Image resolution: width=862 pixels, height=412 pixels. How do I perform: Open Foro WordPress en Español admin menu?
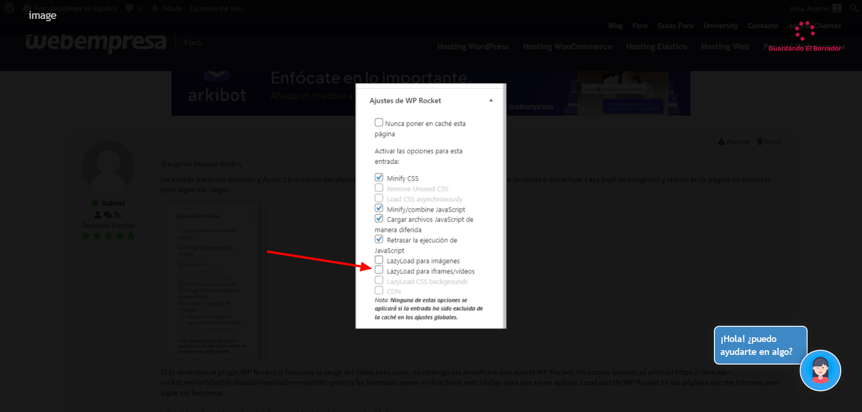pyautogui.click(x=71, y=8)
